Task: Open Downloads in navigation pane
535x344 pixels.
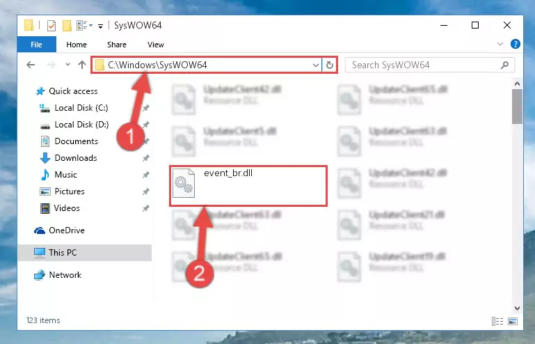Action: coord(76,158)
